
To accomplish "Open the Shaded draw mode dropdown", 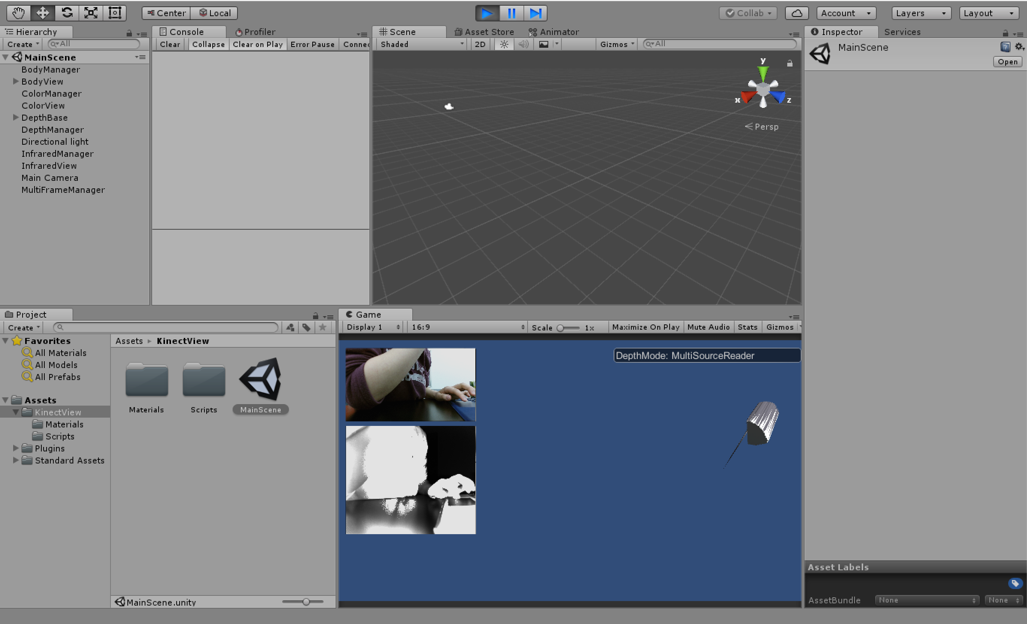I will (x=420, y=44).
